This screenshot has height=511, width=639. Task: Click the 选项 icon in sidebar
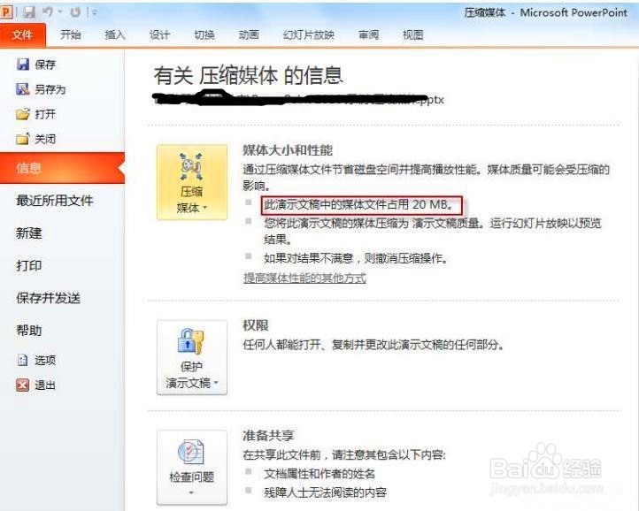[x=23, y=360]
